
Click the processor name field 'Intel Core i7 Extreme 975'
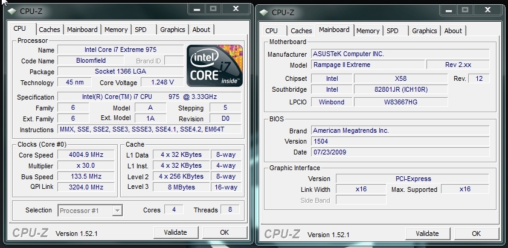(121, 49)
